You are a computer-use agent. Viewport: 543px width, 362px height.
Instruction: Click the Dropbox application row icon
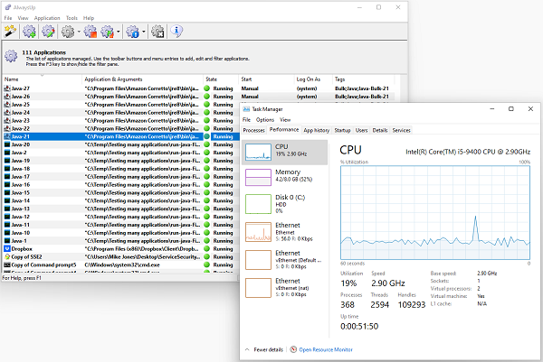7,247
